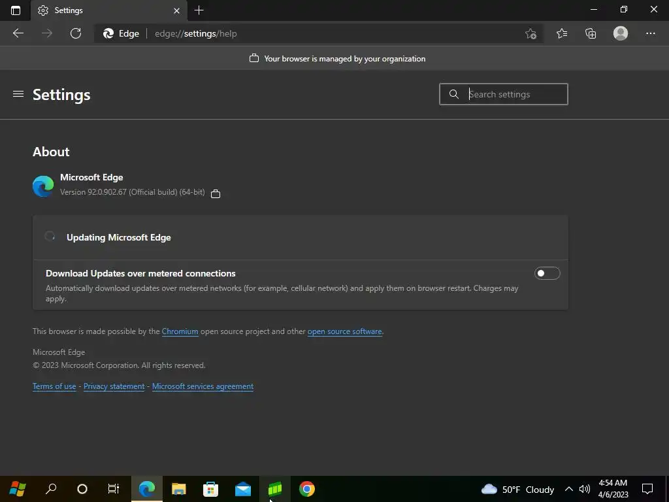Image resolution: width=669 pixels, height=502 pixels.
Task: Open a new tab with plus button
Action: pyautogui.click(x=199, y=10)
